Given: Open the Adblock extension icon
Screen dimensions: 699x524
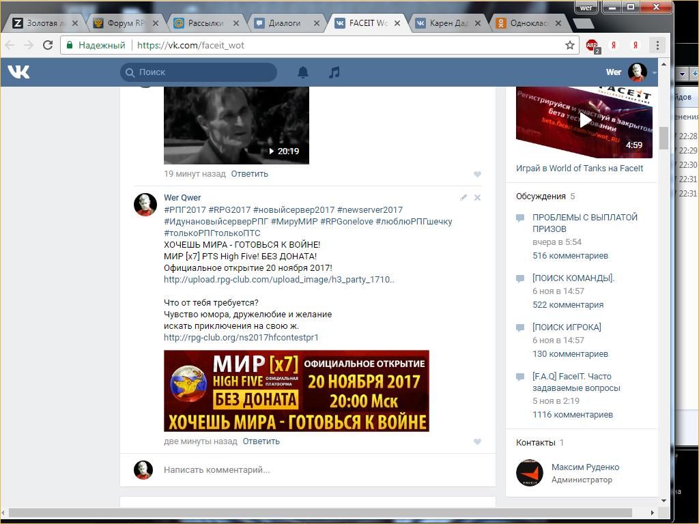Looking at the screenshot, I should click(x=593, y=45).
